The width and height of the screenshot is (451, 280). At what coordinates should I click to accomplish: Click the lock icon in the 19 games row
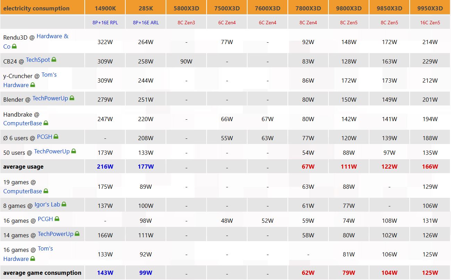(x=46, y=191)
